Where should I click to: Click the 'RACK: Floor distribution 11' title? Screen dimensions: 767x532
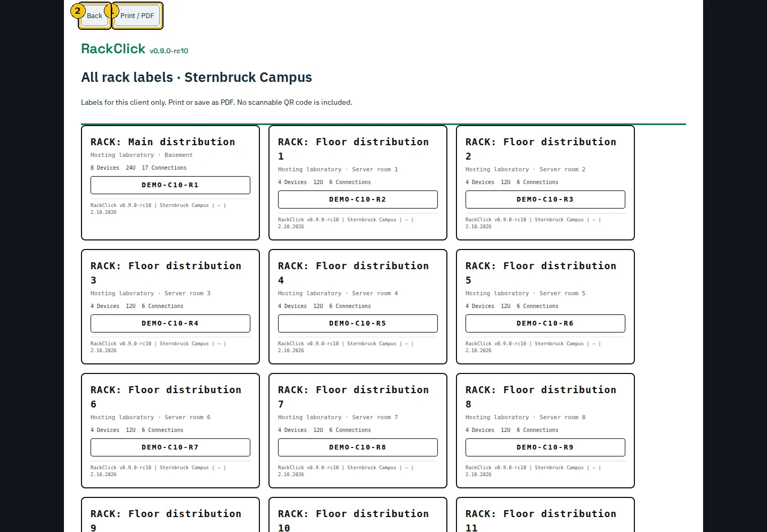[541, 520]
